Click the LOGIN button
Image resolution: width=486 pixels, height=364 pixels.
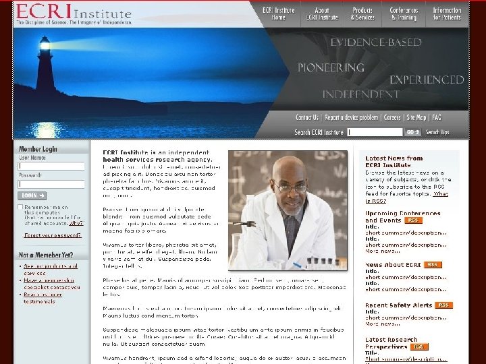pyautogui.click(x=32, y=195)
